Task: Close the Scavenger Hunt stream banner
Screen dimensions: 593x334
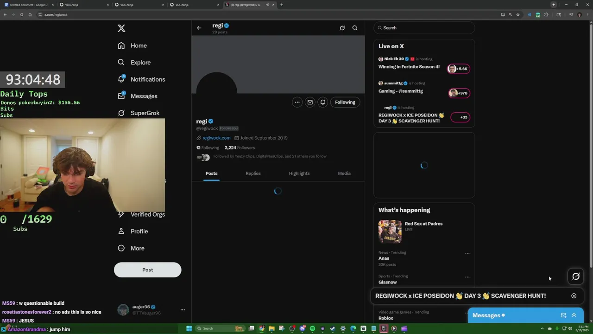Action: (x=574, y=295)
